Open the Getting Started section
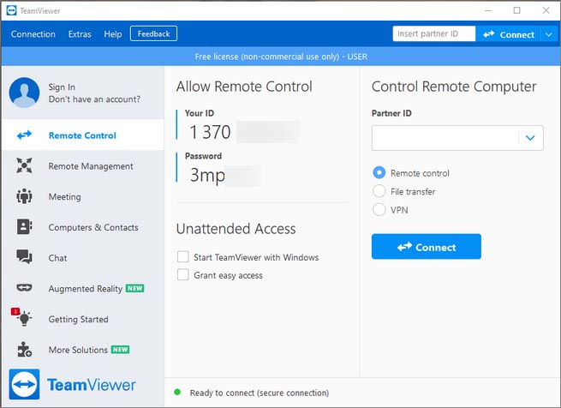The width and height of the screenshot is (561, 408). click(83, 319)
